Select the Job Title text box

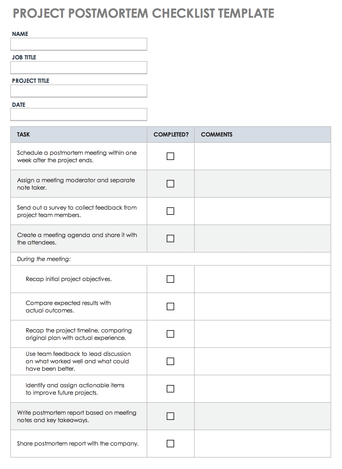79,68
